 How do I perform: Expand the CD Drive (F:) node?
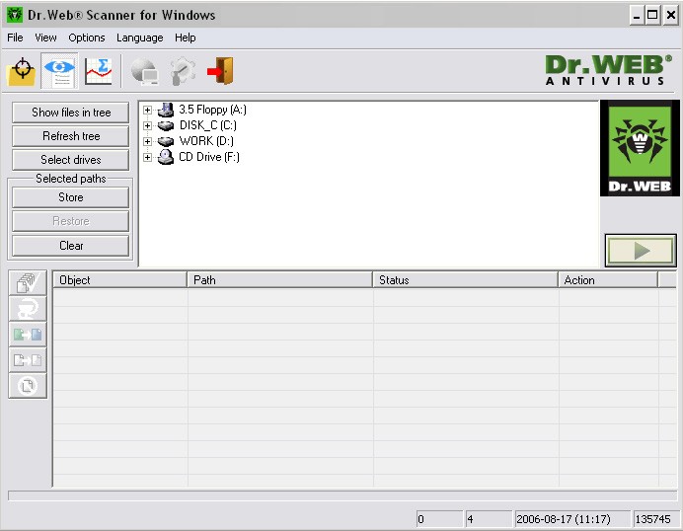click(x=147, y=157)
